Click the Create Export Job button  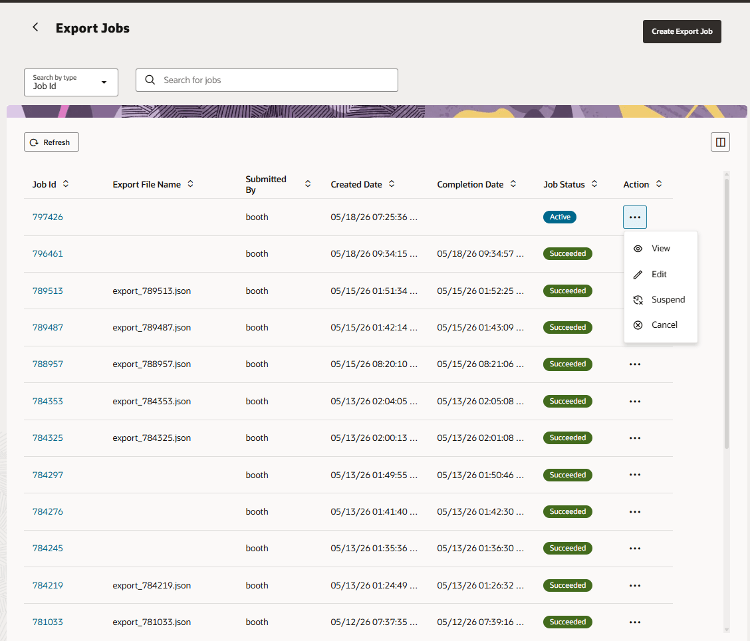[x=682, y=31]
